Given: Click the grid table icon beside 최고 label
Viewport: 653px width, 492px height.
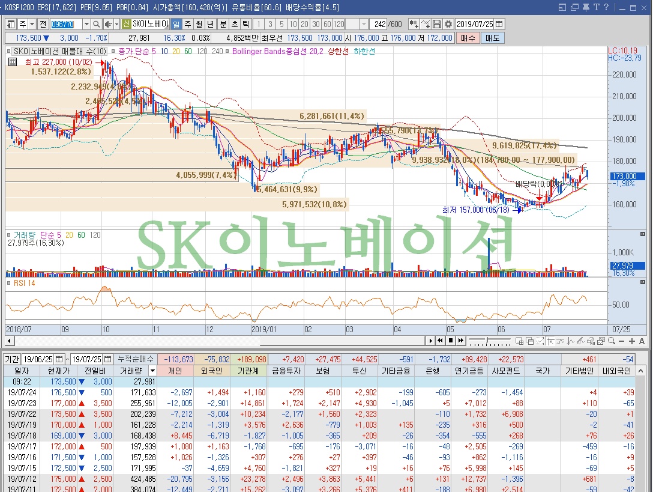Looking at the screenshot, I should click(13, 62).
